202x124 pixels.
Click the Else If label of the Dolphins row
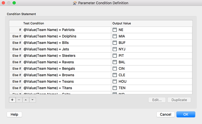tap(17, 36)
